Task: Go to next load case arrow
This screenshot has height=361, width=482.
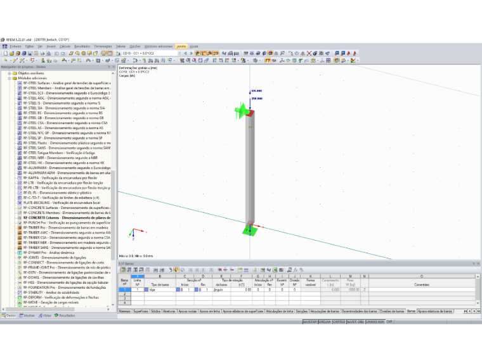Action: click(x=191, y=53)
